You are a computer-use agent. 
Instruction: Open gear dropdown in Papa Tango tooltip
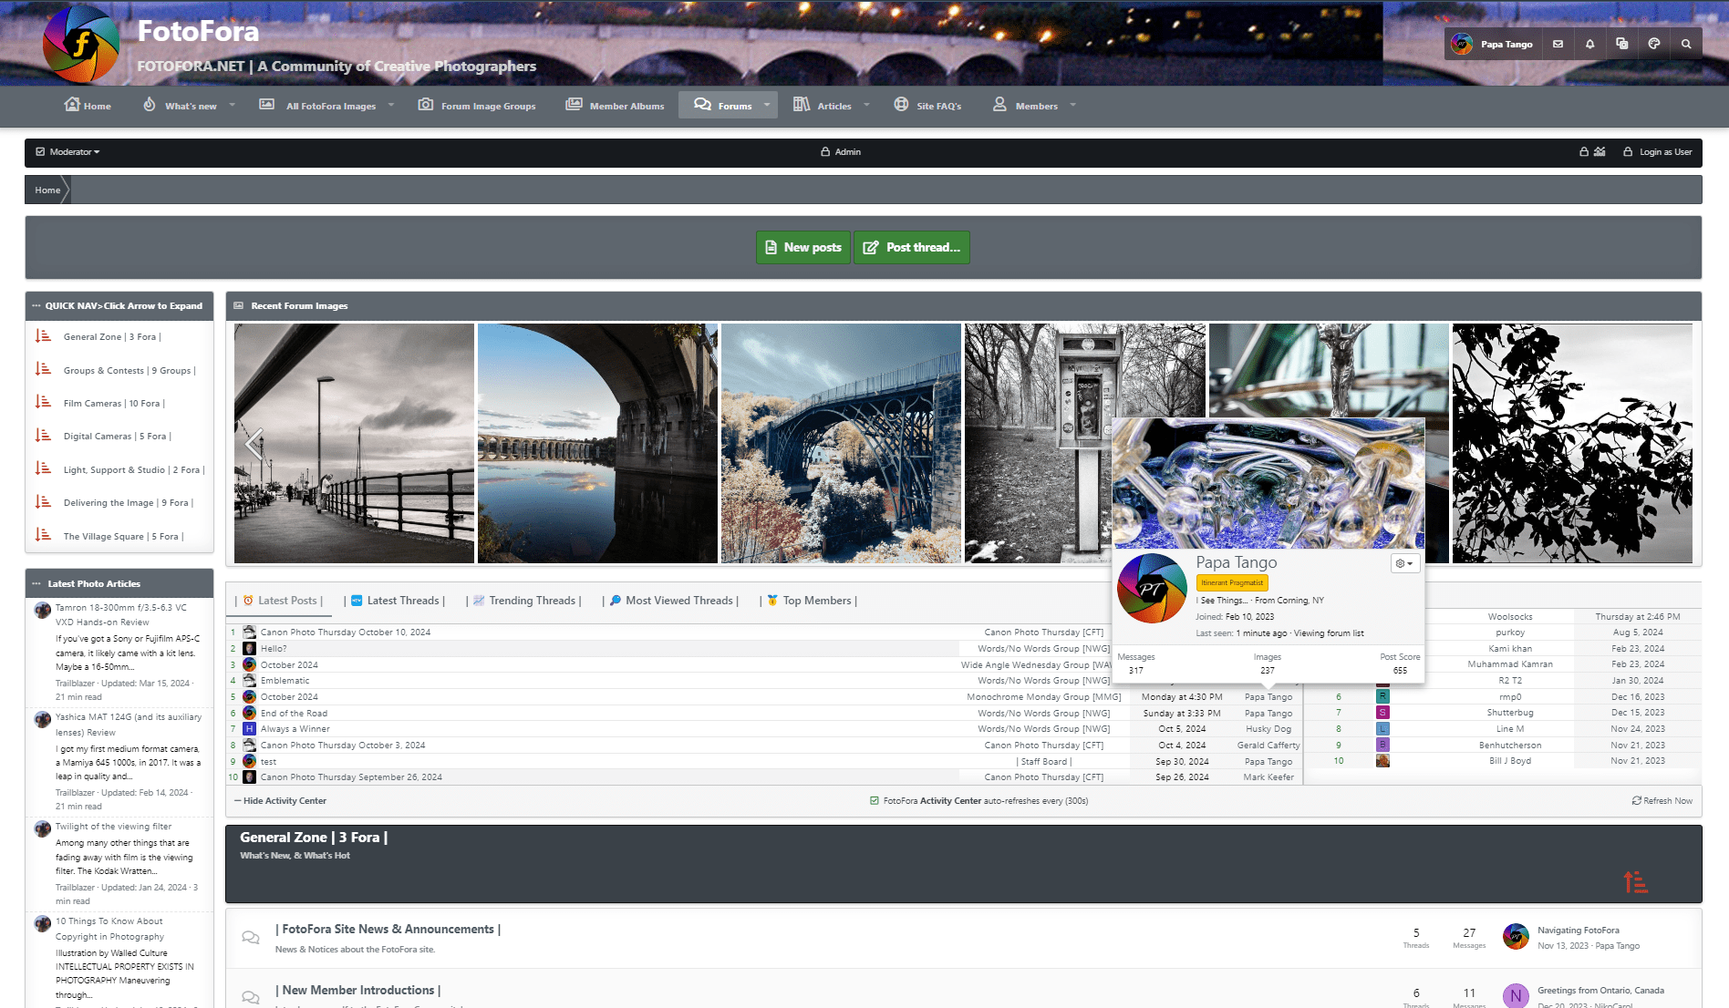coord(1404,564)
